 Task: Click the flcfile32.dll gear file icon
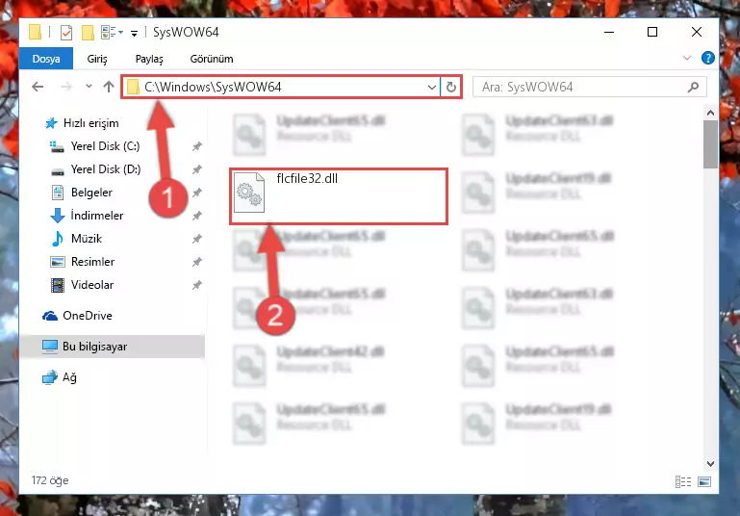pyautogui.click(x=249, y=193)
